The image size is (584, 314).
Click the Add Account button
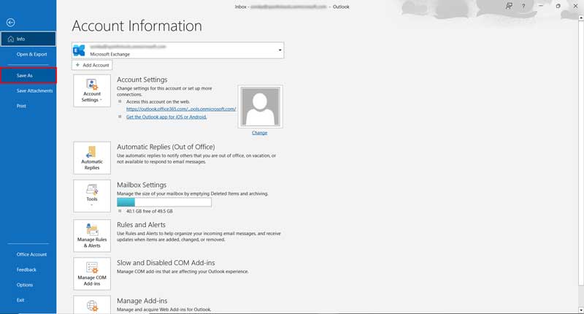[92, 65]
